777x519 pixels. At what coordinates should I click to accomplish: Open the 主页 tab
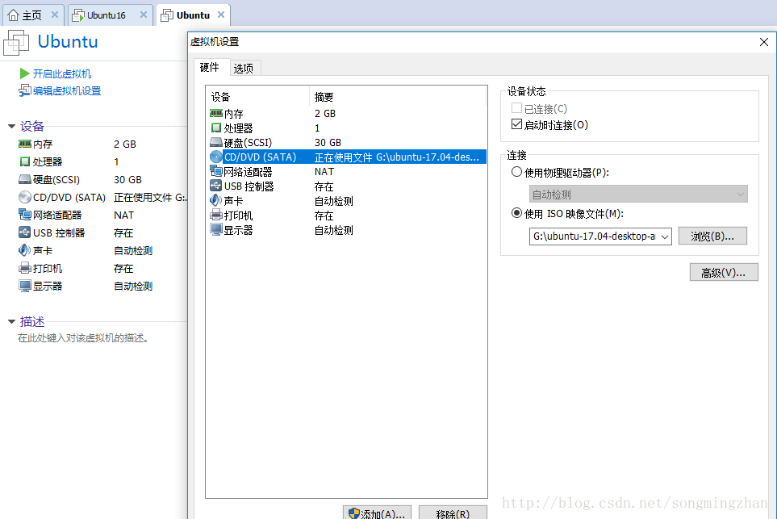31,15
